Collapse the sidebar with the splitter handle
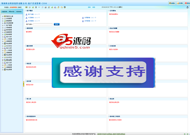Viewport: 190px width, 135px height. click(24, 84)
